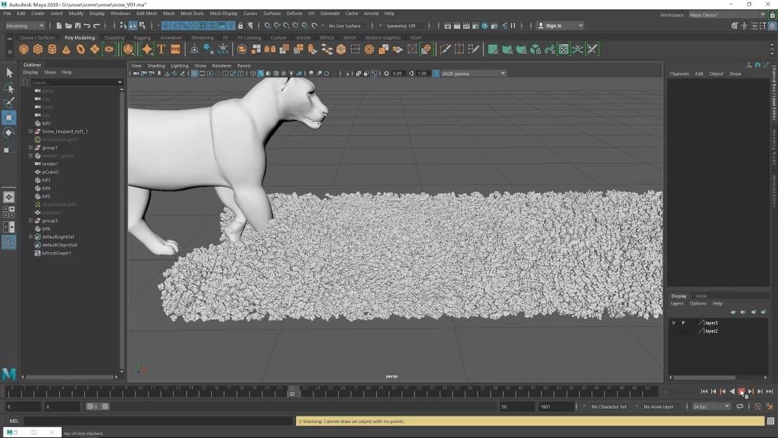Switch to the Sculpting shelf tab
778x438 pixels.
point(114,37)
